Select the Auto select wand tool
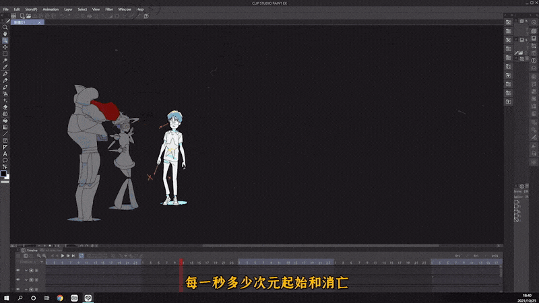 coord(5,61)
